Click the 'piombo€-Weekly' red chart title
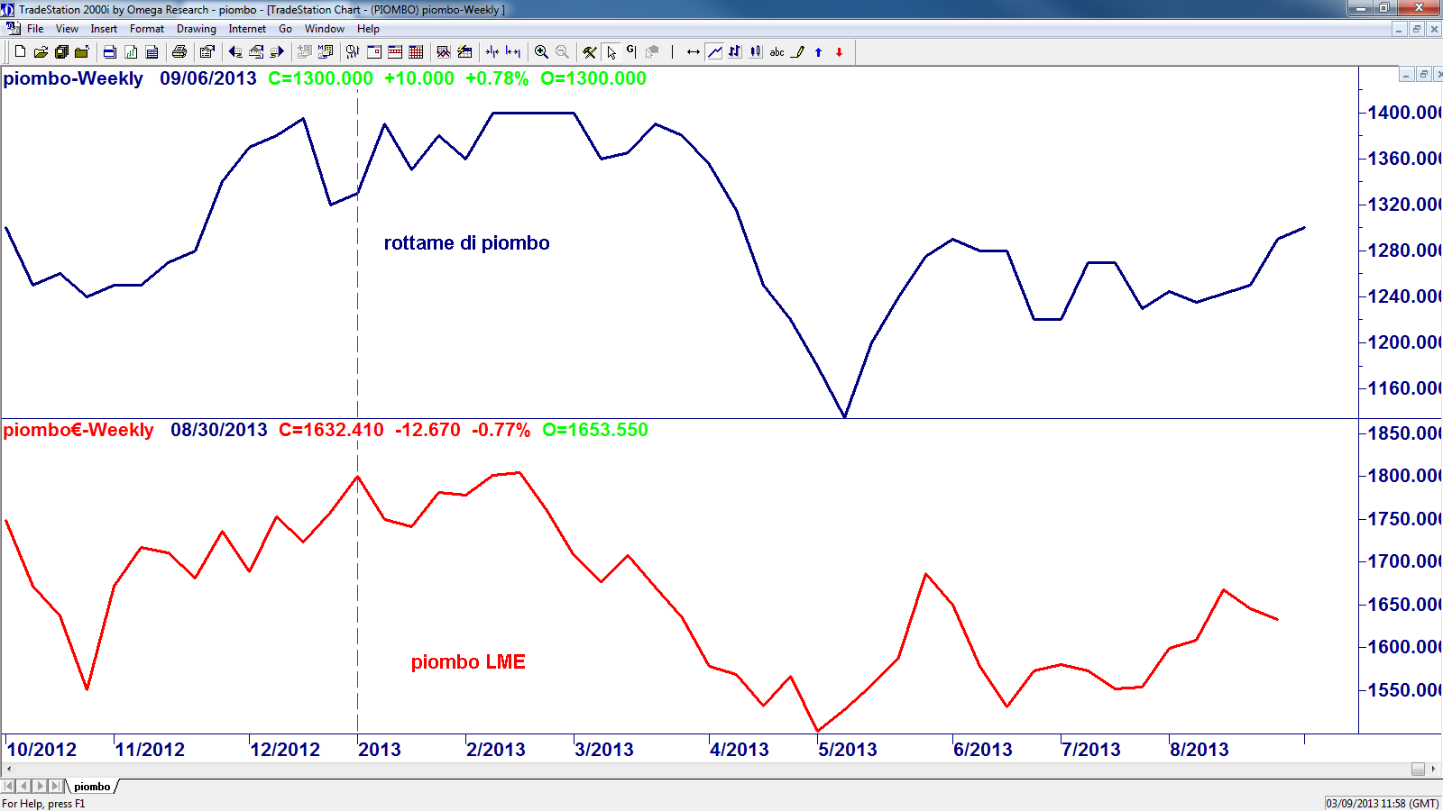Viewport: 1443px width, 811px height. tap(78, 430)
